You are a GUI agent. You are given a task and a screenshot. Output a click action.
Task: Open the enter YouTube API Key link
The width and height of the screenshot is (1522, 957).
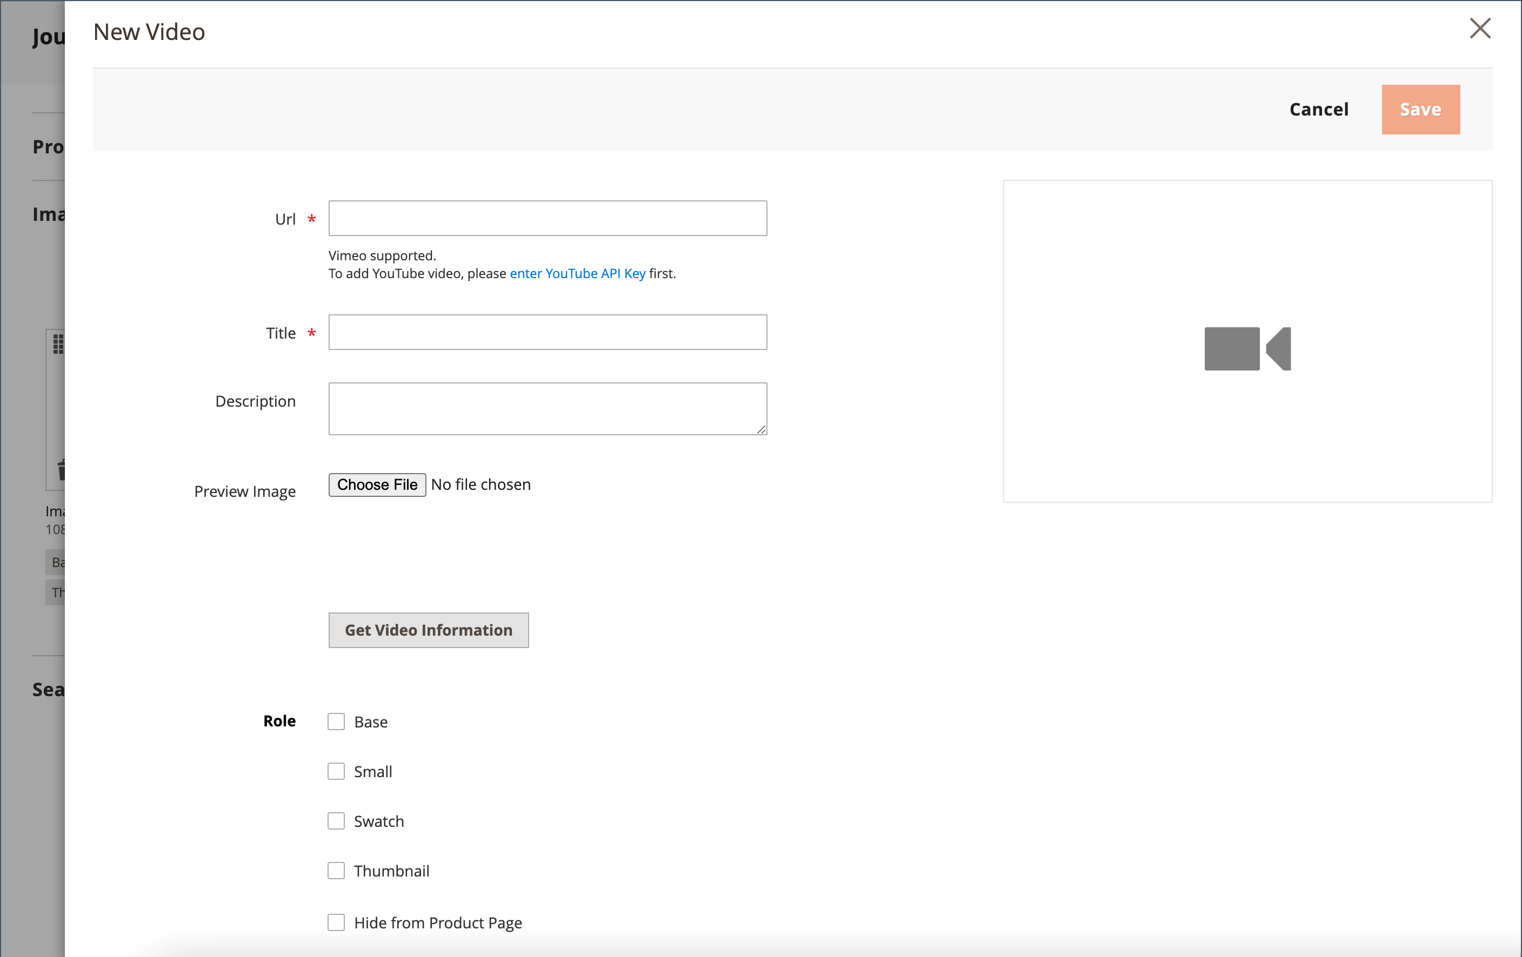point(577,273)
